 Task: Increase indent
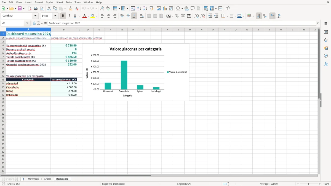click(210, 16)
